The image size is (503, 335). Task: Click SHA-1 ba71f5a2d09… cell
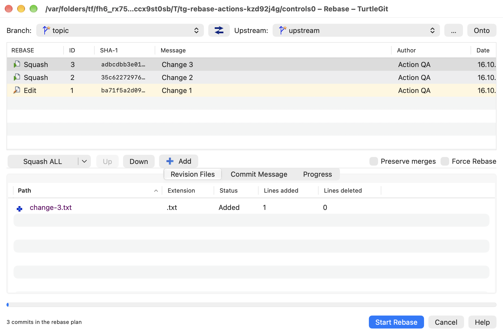pos(123,90)
